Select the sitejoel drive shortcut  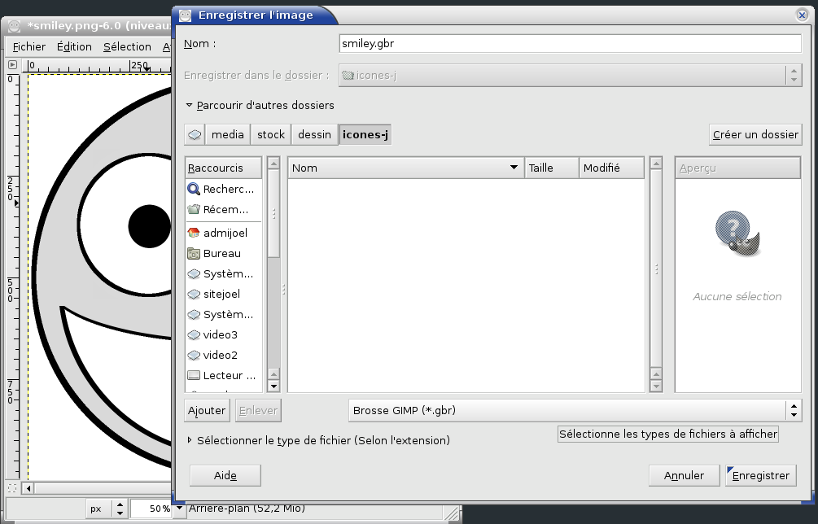tap(221, 294)
